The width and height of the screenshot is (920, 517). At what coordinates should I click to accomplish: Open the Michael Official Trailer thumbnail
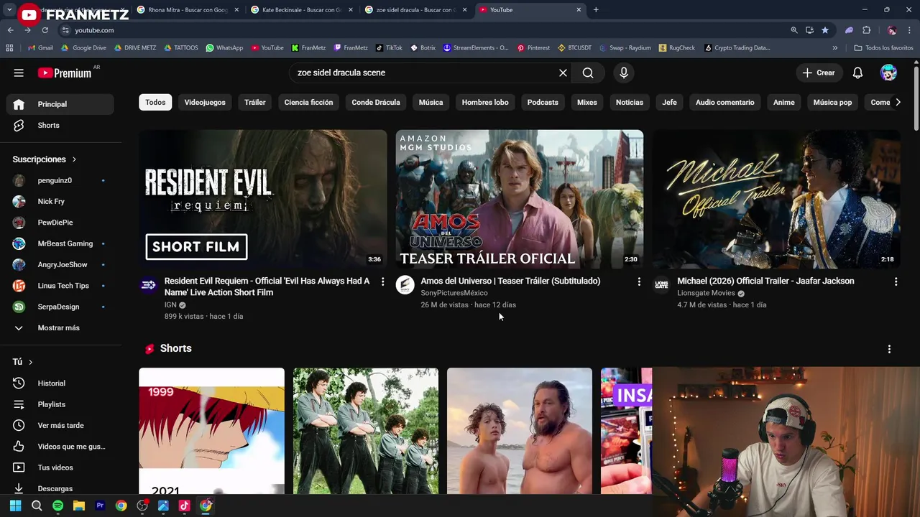tap(776, 199)
